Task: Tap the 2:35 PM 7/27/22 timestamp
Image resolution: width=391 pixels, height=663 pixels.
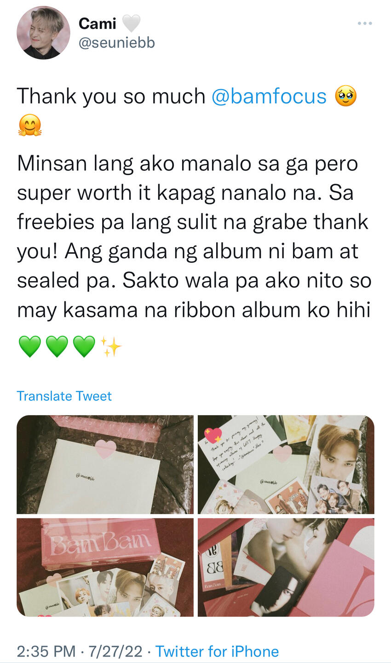Action: [x=80, y=651]
